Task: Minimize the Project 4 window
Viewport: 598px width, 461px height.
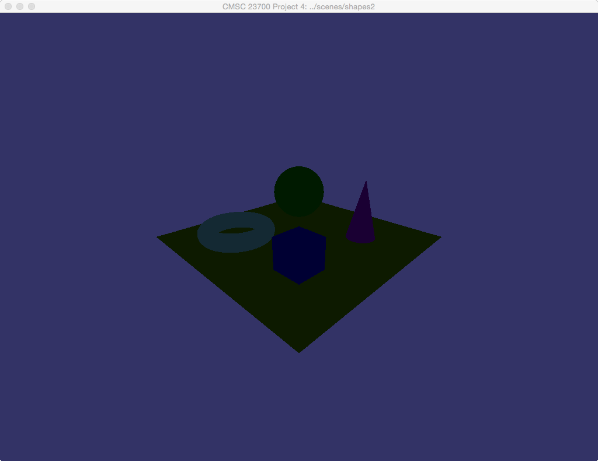Action: (x=20, y=6)
